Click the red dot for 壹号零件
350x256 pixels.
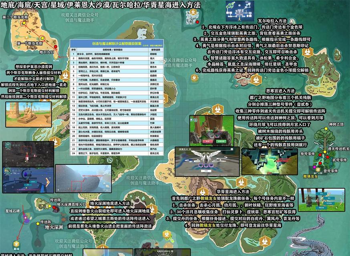(320, 163)
